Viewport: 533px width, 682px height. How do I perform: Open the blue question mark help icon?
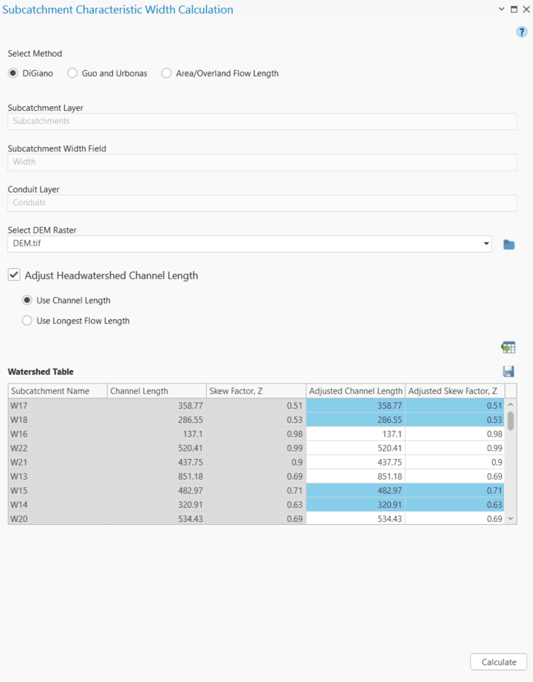pyautogui.click(x=522, y=32)
